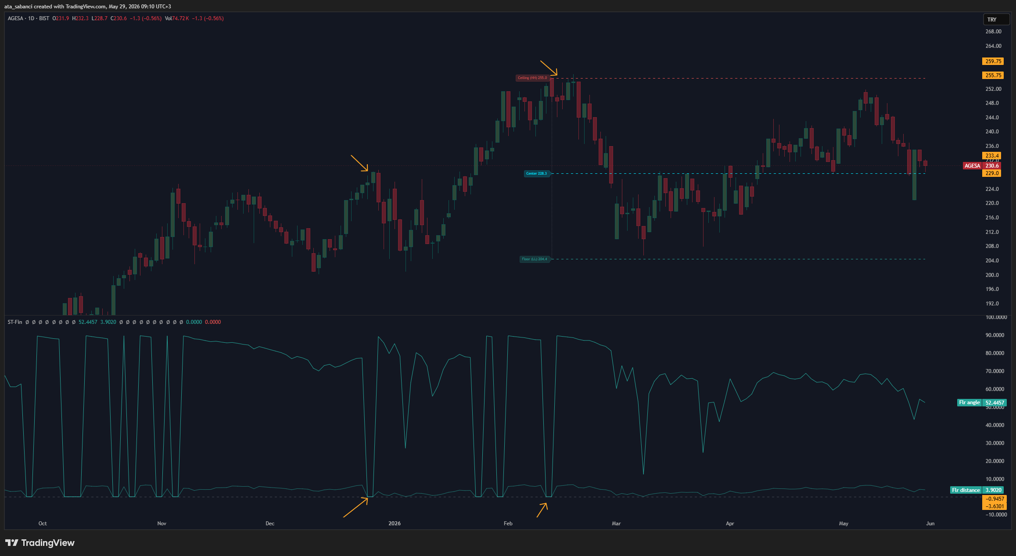Click the orange 233.4 price label
The image size is (1016, 556).
[x=992, y=156]
